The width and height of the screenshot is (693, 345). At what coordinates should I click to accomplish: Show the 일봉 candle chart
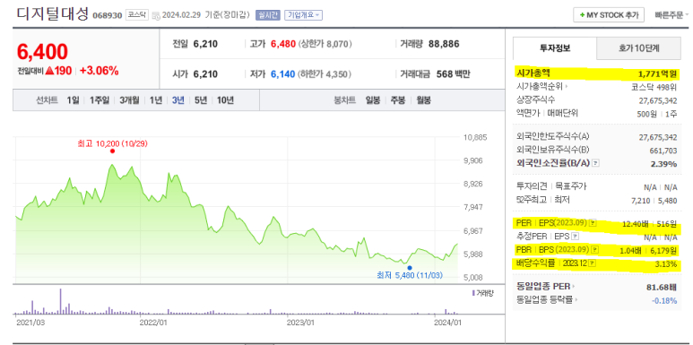point(373,100)
